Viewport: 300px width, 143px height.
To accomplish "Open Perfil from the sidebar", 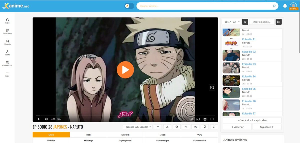I will pos(7,53).
